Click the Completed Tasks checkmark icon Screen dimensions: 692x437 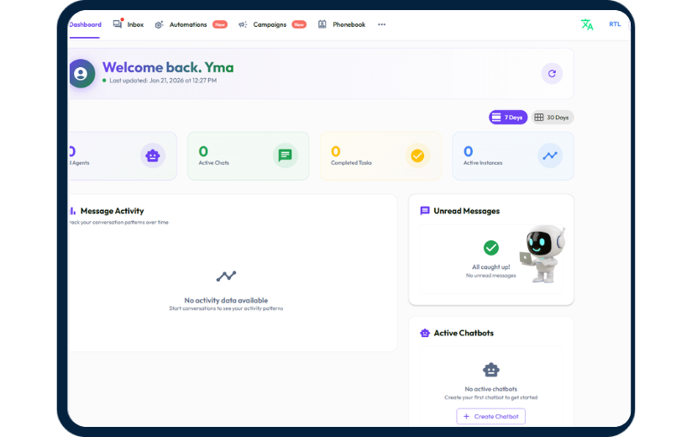tap(417, 155)
